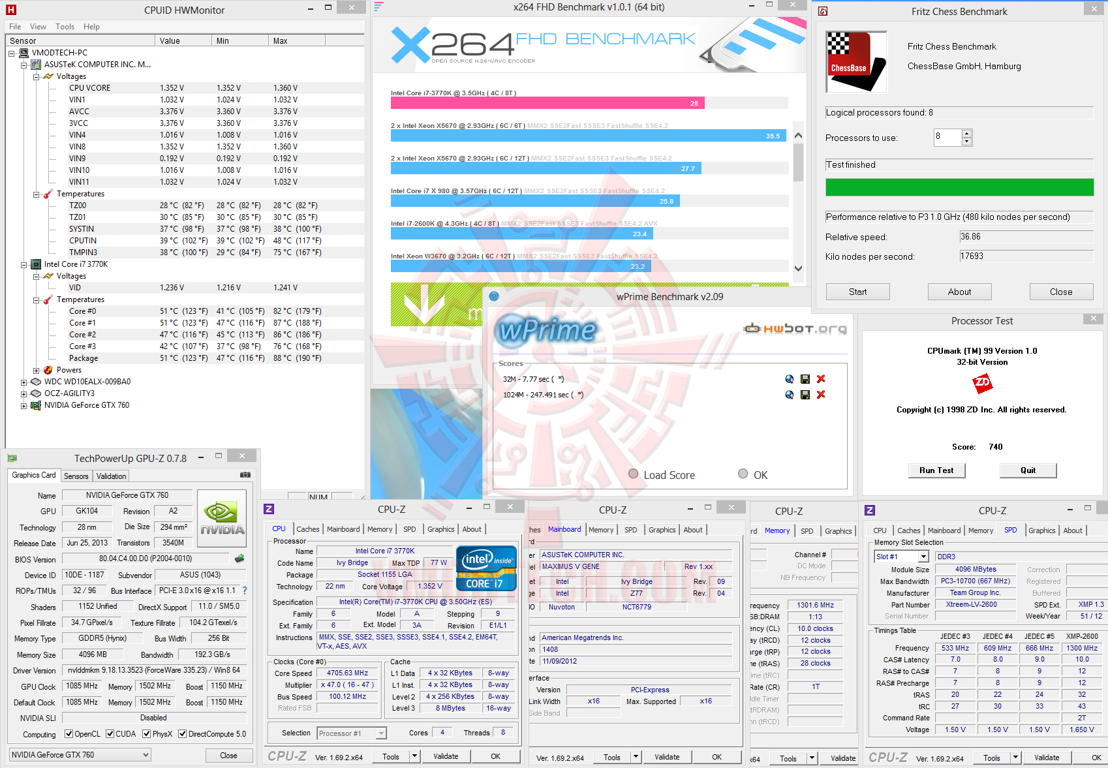Delete the 1024M wPrime score with red X

[x=821, y=395]
